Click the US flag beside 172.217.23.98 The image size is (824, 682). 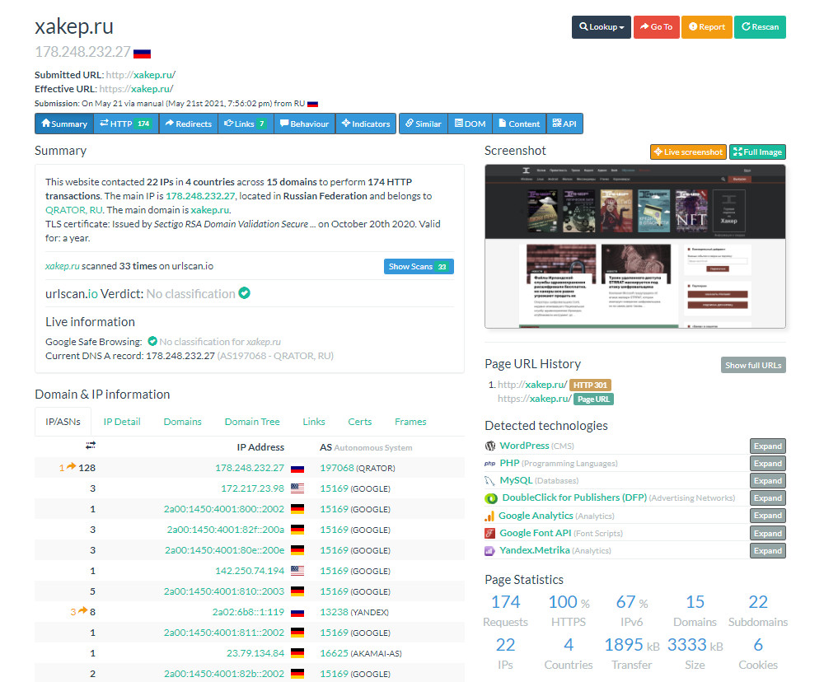(x=297, y=488)
